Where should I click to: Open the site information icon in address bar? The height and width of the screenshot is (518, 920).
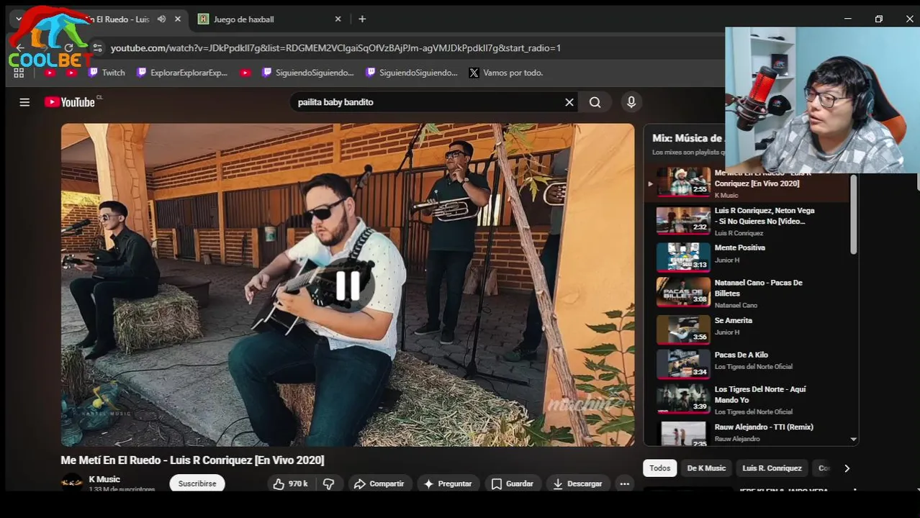coord(97,48)
